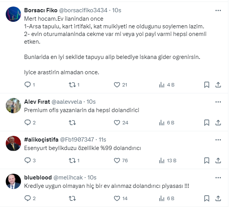Retweet Borsacı Fiko's tweet
Image resolution: width=236 pixels, height=207 pixels.
(71, 85)
